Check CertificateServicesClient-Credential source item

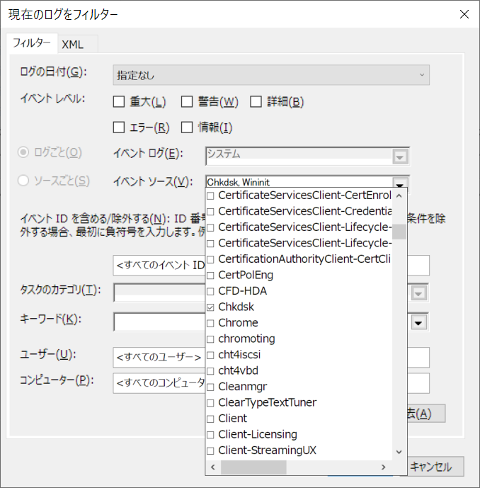(x=210, y=212)
